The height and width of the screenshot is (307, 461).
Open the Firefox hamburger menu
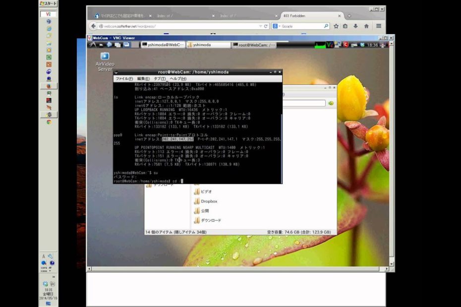pyautogui.click(x=379, y=26)
